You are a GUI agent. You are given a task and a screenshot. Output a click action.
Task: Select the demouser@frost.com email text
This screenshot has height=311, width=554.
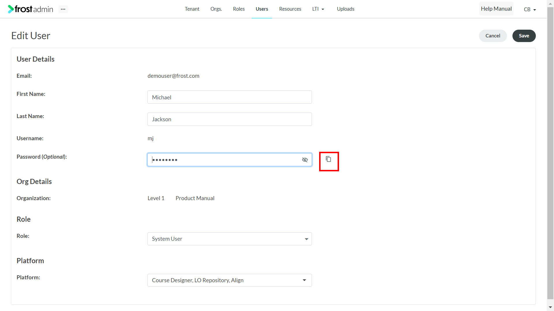(x=173, y=76)
